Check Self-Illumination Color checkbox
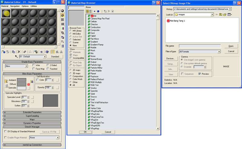Viewport: 242px width, 149px height. pyautogui.click(x=38, y=80)
